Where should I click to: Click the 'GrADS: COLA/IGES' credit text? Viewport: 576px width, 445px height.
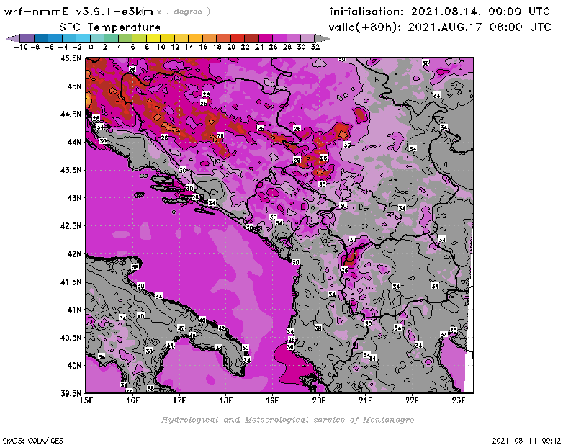(32, 441)
